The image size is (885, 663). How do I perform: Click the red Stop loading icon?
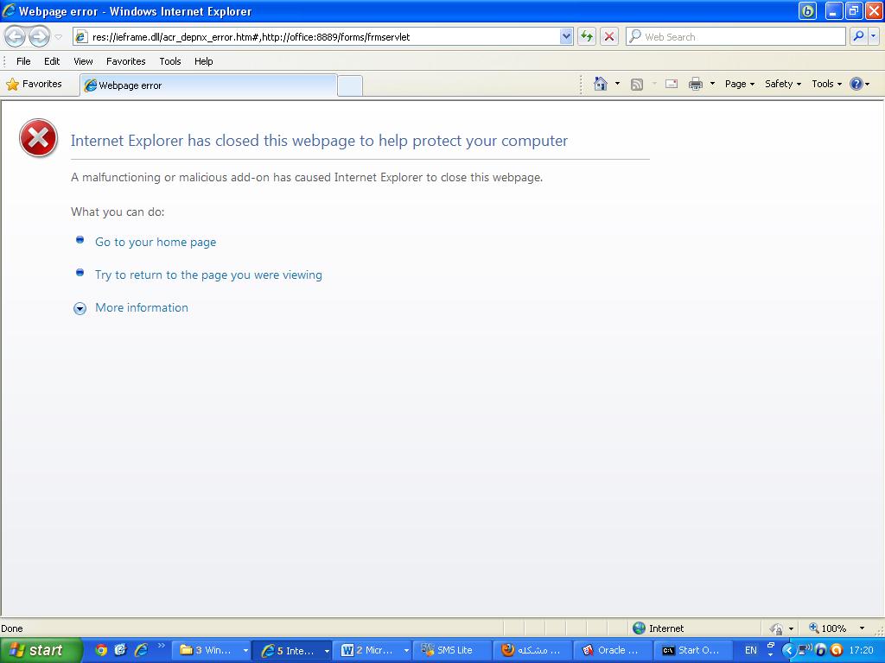pos(609,36)
